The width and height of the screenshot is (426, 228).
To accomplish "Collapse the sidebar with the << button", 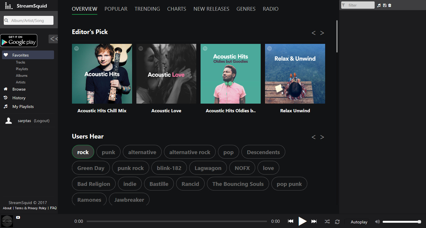I will point(54,39).
